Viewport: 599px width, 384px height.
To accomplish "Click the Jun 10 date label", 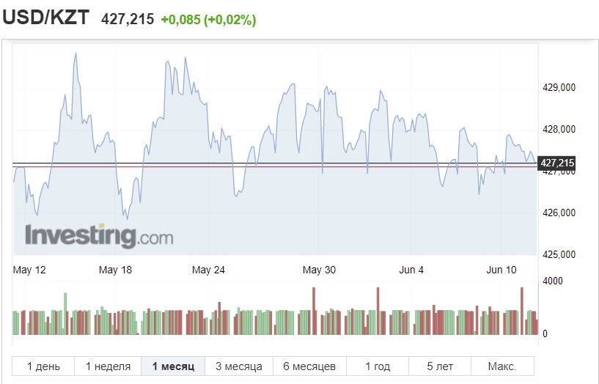I will 501,270.
